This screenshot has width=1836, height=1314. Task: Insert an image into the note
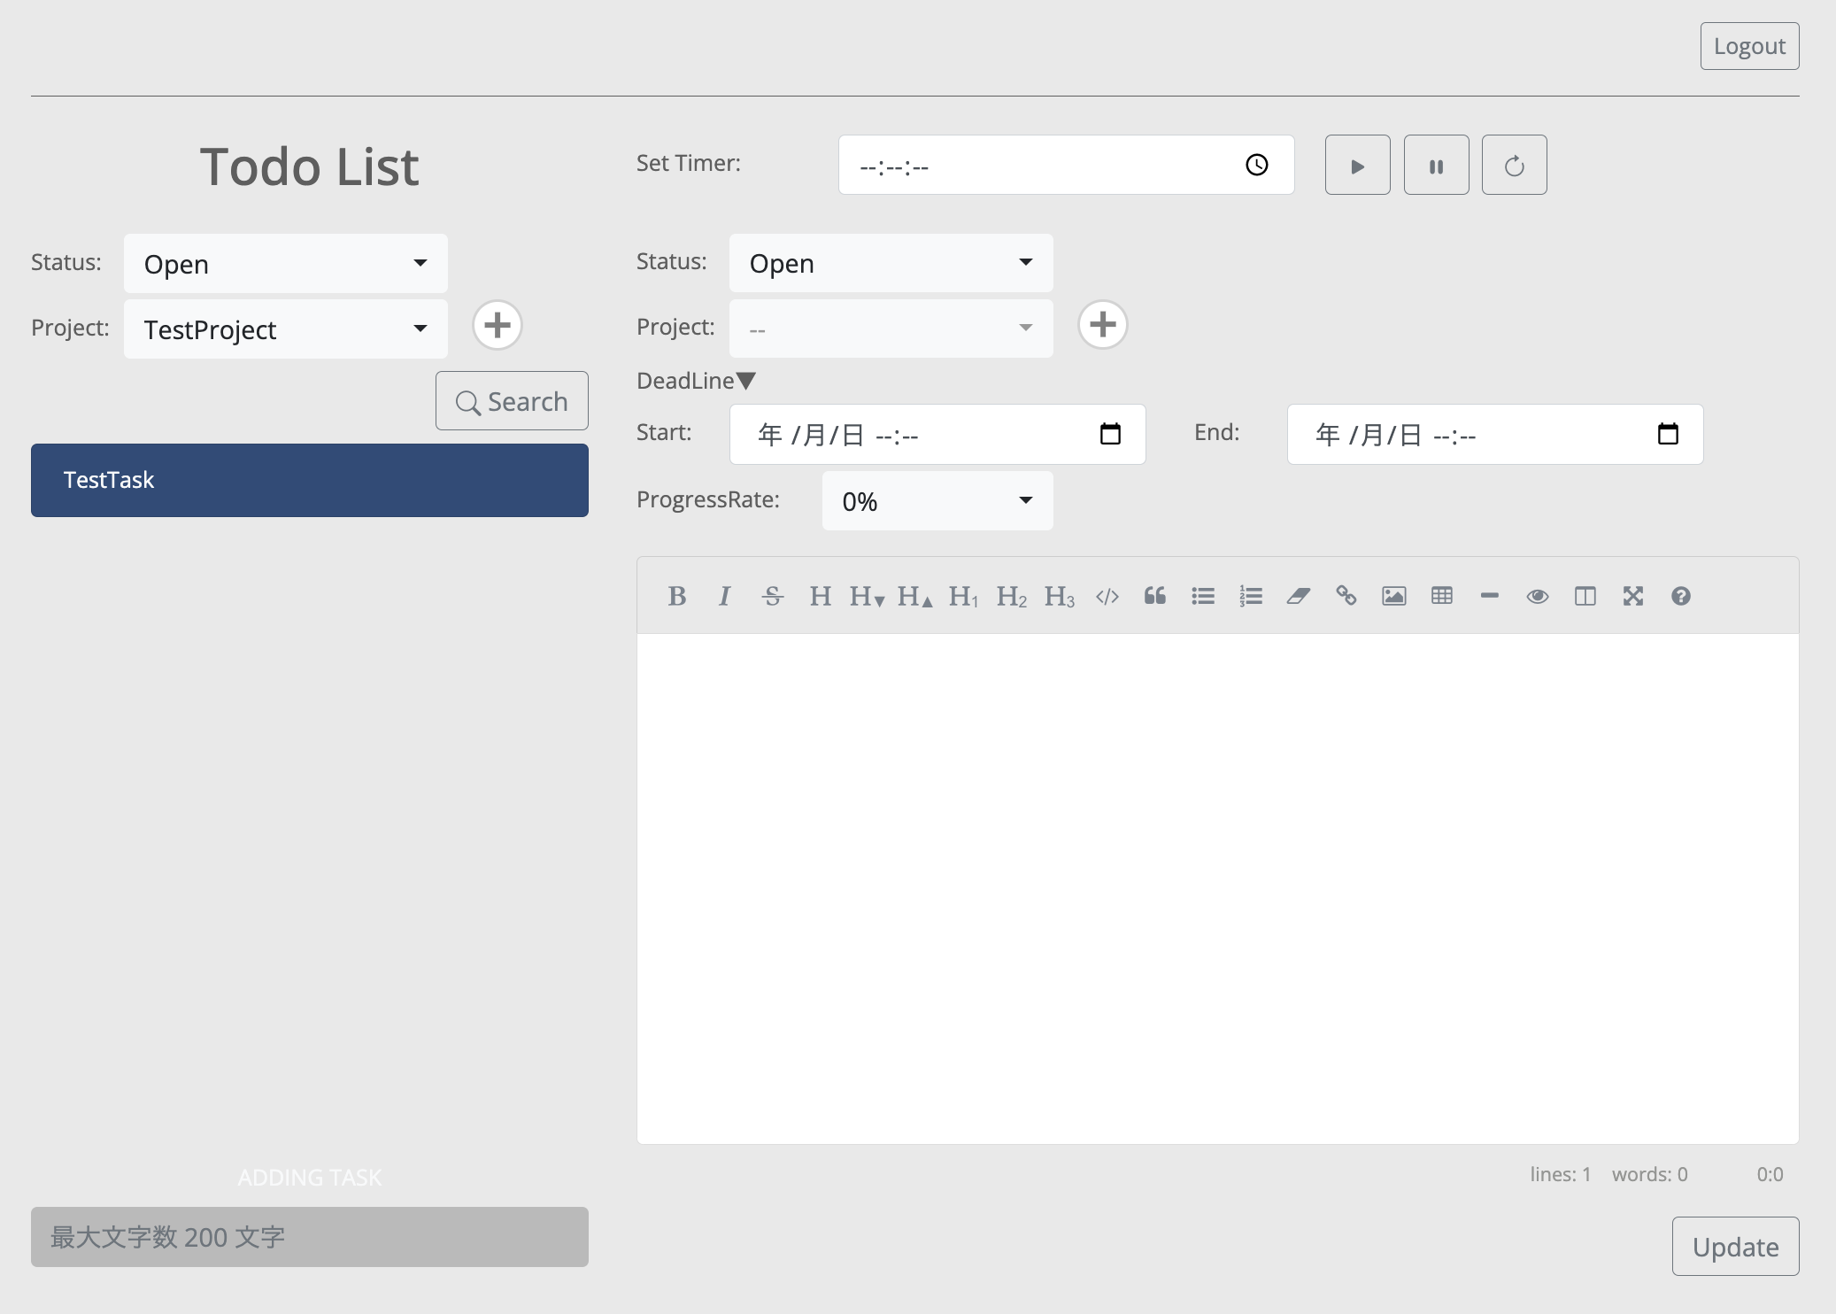tap(1394, 595)
